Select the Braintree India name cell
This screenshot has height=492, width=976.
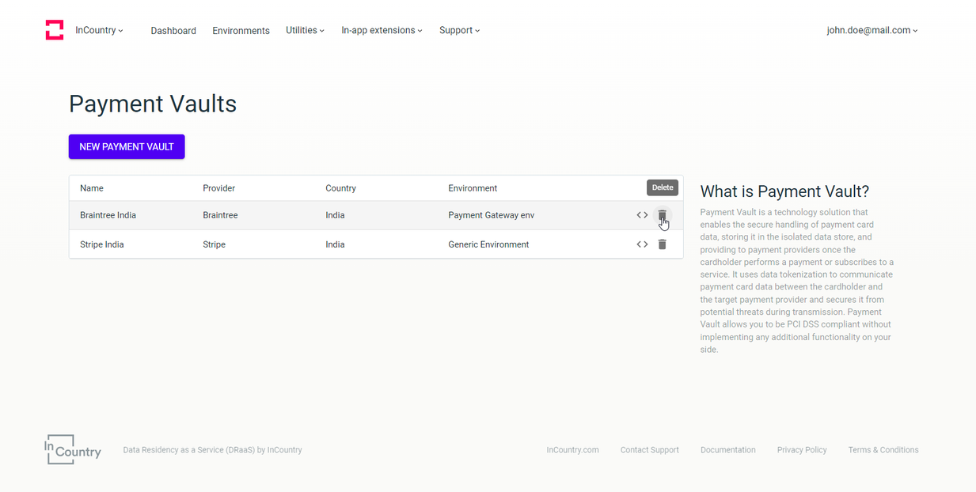pos(108,215)
